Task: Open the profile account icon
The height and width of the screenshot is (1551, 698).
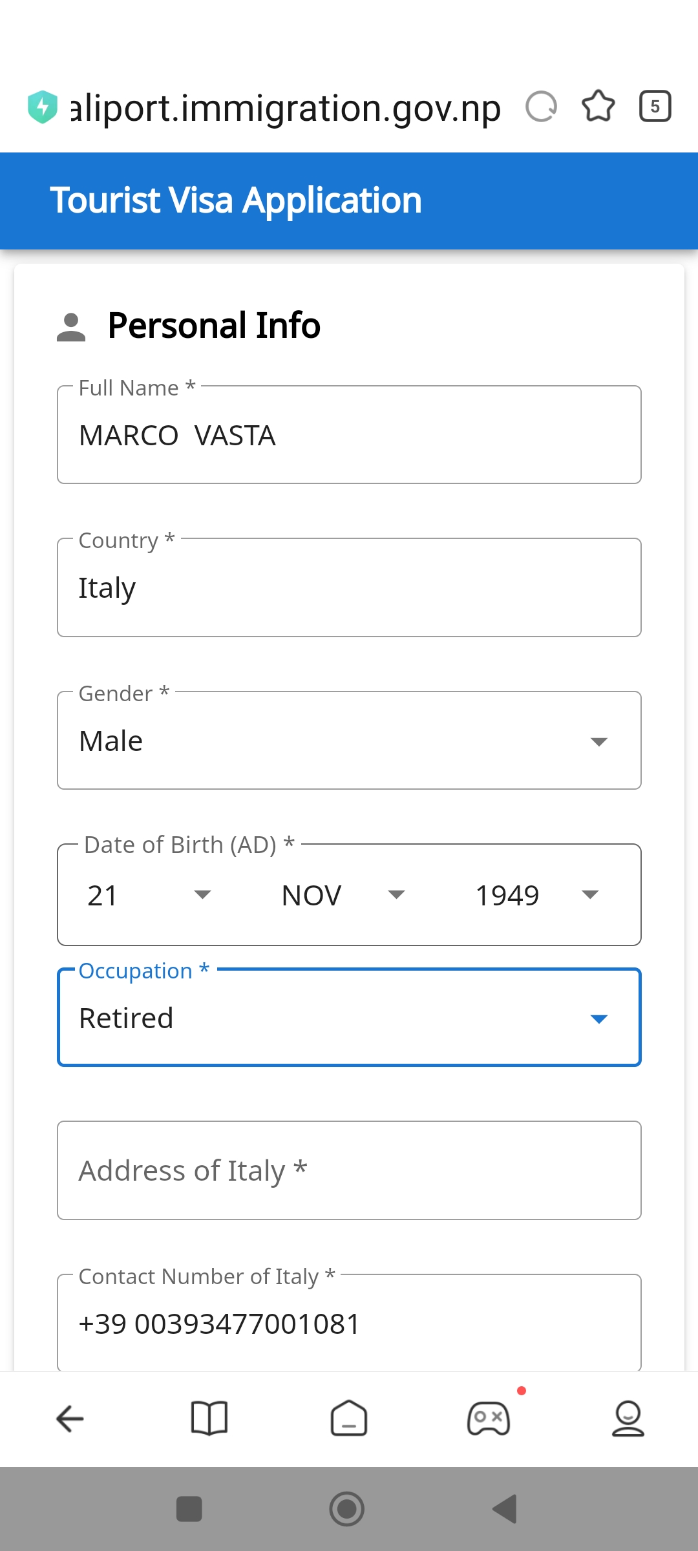Action: (x=628, y=1419)
